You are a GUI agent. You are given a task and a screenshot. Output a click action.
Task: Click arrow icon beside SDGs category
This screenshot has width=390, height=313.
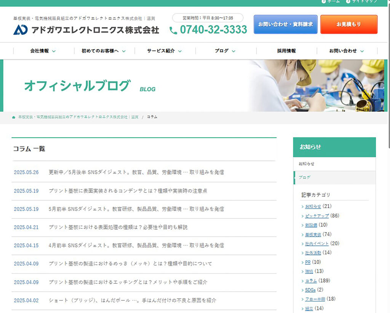tap(303, 290)
